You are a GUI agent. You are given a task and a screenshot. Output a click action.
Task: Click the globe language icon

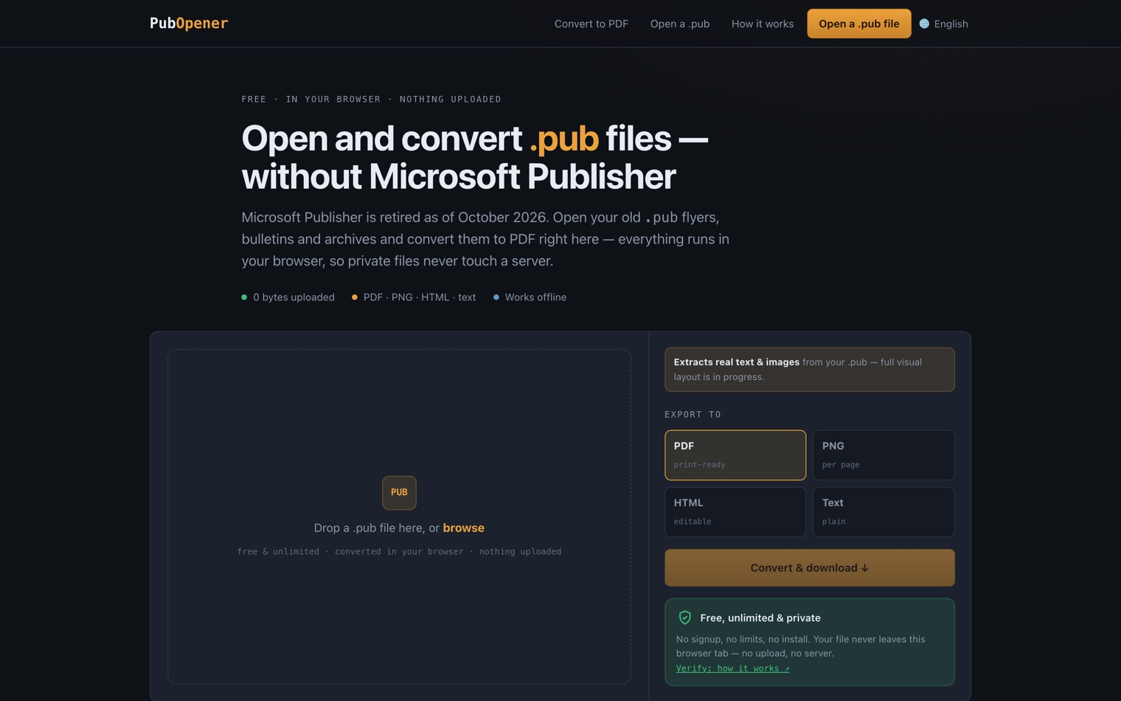pyautogui.click(x=924, y=24)
